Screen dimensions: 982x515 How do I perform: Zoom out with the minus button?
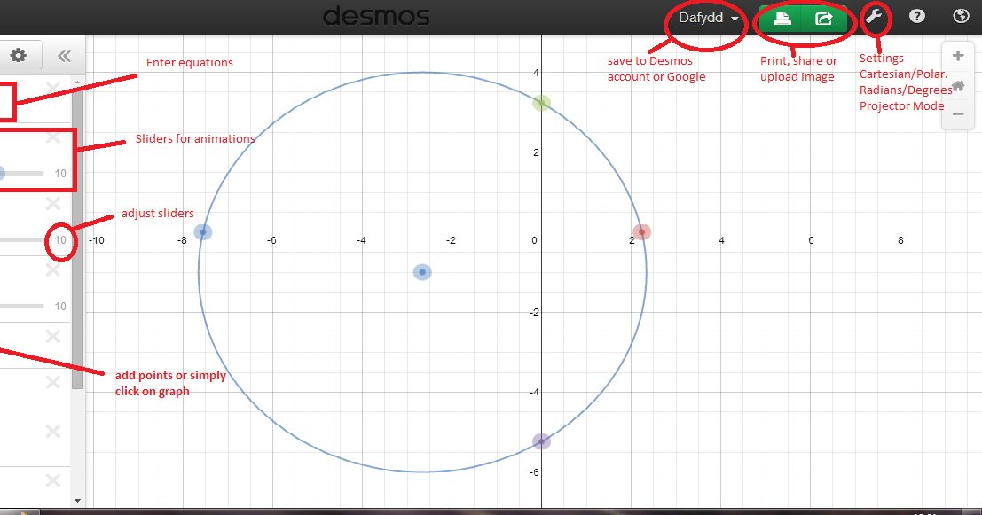pyautogui.click(x=958, y=114)
